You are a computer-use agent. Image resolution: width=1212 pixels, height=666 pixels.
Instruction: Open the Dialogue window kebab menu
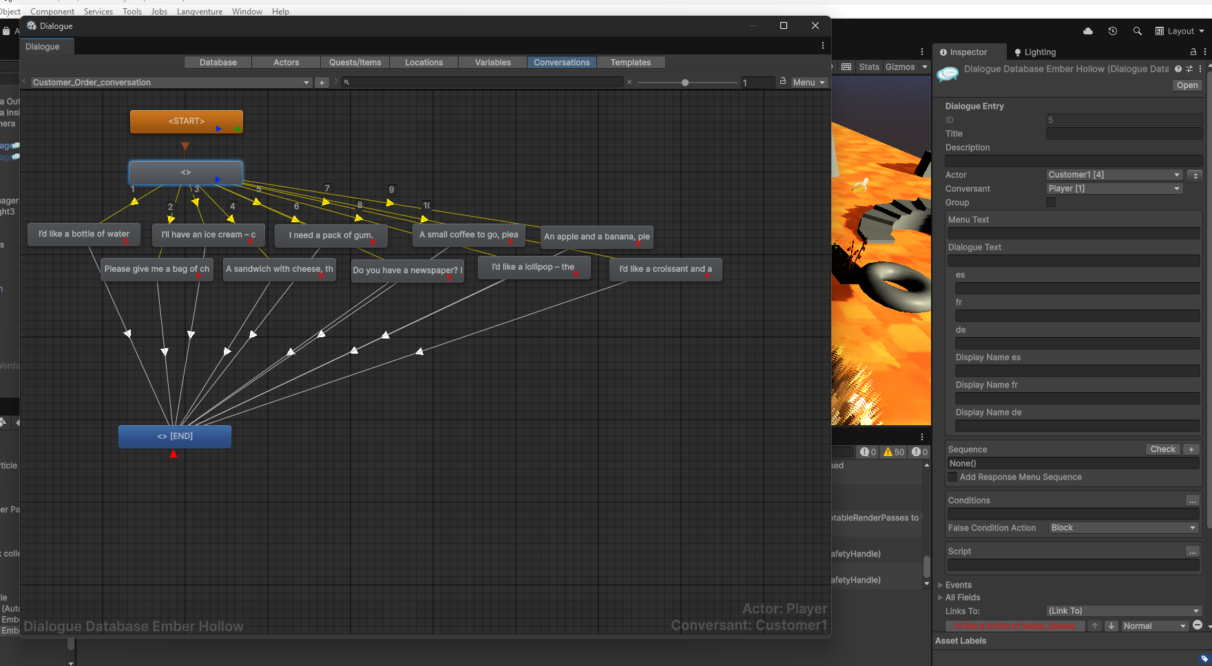[x=822, y=45]
